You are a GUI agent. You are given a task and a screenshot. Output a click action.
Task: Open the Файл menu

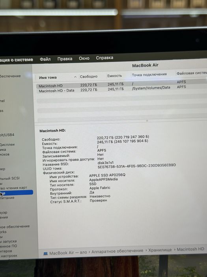(x=45, y=59)
